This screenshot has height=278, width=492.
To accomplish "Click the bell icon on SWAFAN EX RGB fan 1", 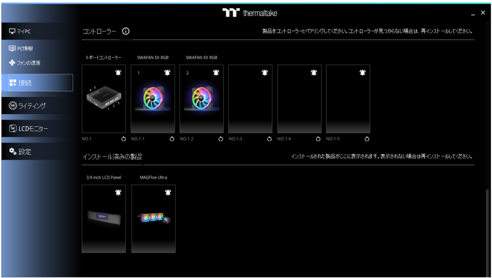I will [166, 72].
